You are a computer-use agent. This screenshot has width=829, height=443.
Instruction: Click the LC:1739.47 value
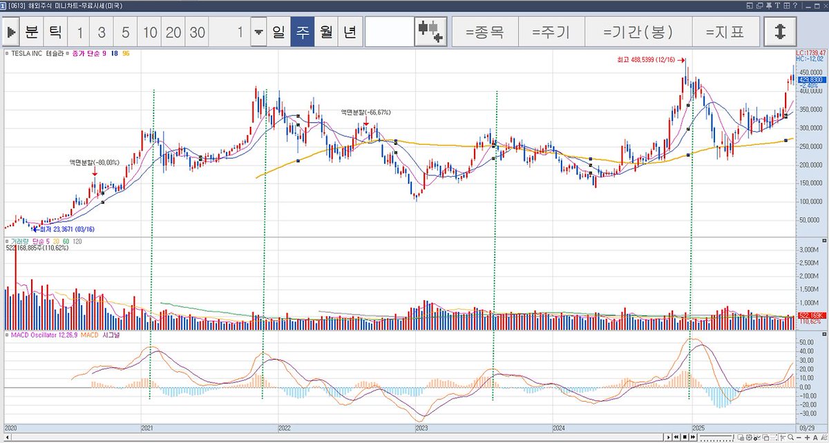[x=811, y=52]
